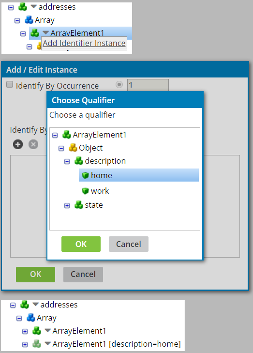Click the gray remove qualifier icon
The height and width of the screenshot is (353, 253).
(33, 144)
